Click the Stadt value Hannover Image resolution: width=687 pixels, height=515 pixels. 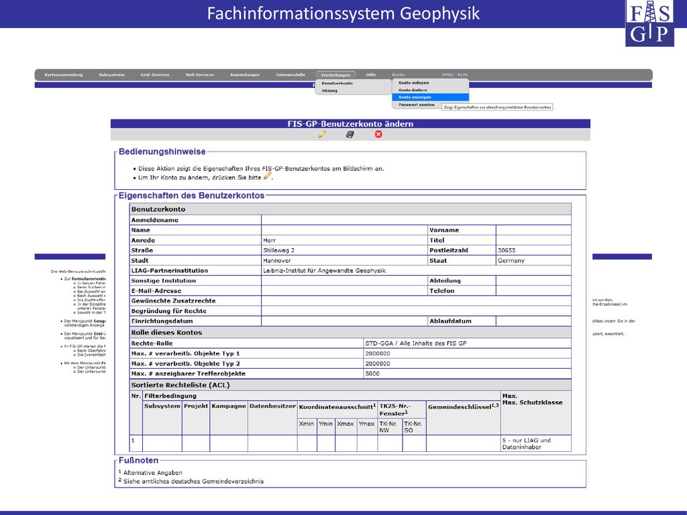click(277, 260)
